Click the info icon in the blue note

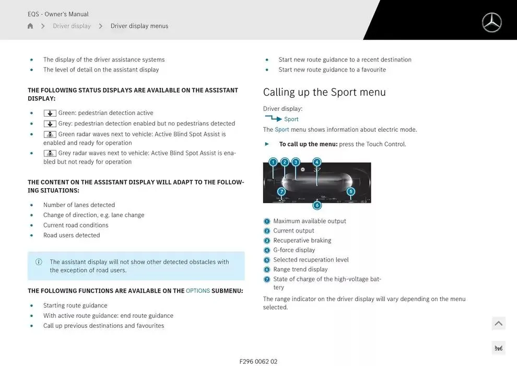click(x=38, y=261)
